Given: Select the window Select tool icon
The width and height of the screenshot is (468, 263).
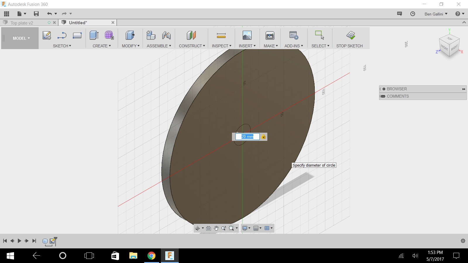Looking at the screenshot, I should point(320,35).
